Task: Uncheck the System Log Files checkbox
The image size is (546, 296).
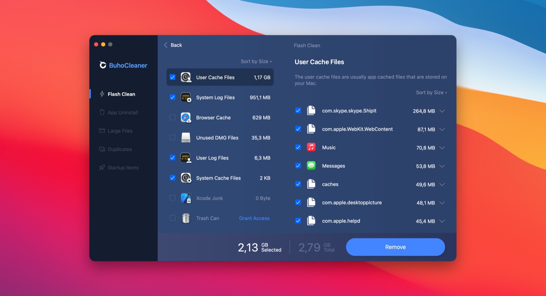Action: [x=173, y=97]
